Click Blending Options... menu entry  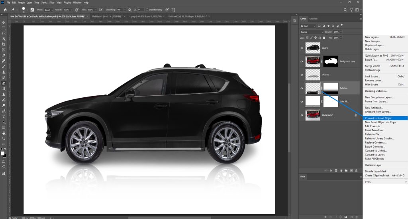376,91
